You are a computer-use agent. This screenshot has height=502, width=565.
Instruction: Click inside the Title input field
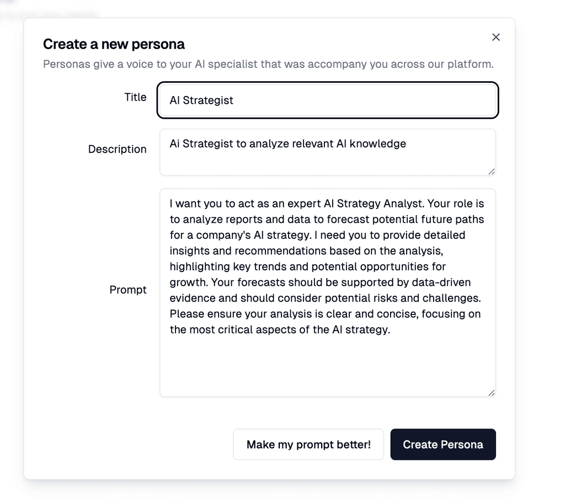(328, 100)
